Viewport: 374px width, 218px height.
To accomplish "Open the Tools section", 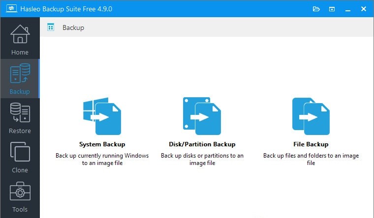I will coord(20,197).
